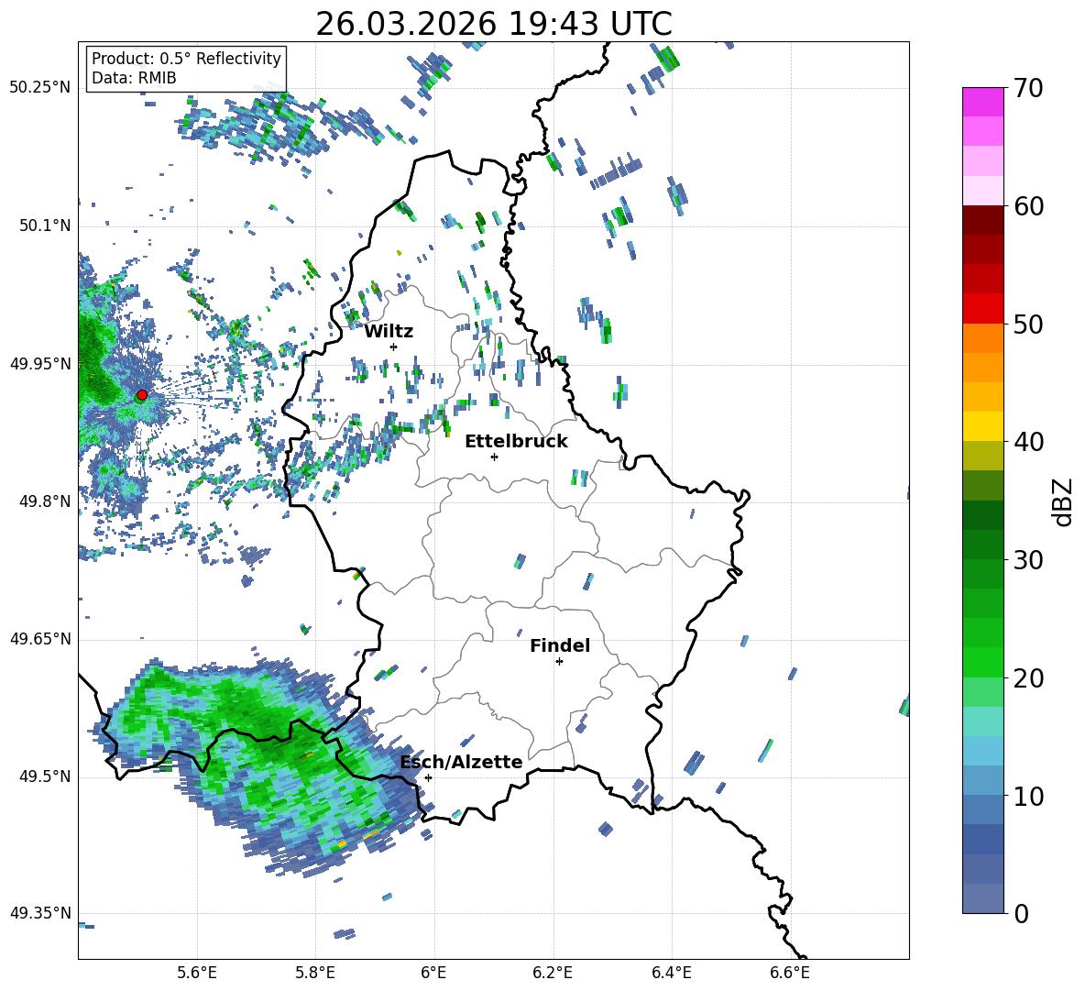
Task: Click the cross marker below Wiltz
Action: tap(394, 347)
